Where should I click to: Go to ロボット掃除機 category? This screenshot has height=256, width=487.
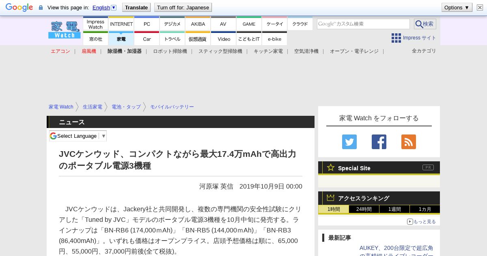pos(170,51)
